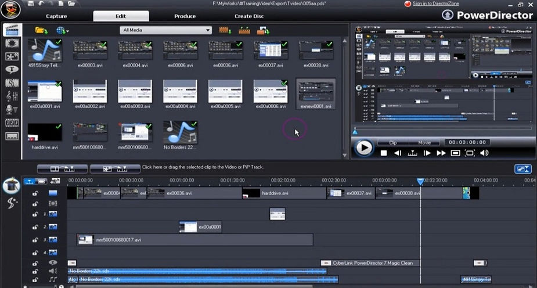Click the detect scenes film icon

click(x=225, y=30)
